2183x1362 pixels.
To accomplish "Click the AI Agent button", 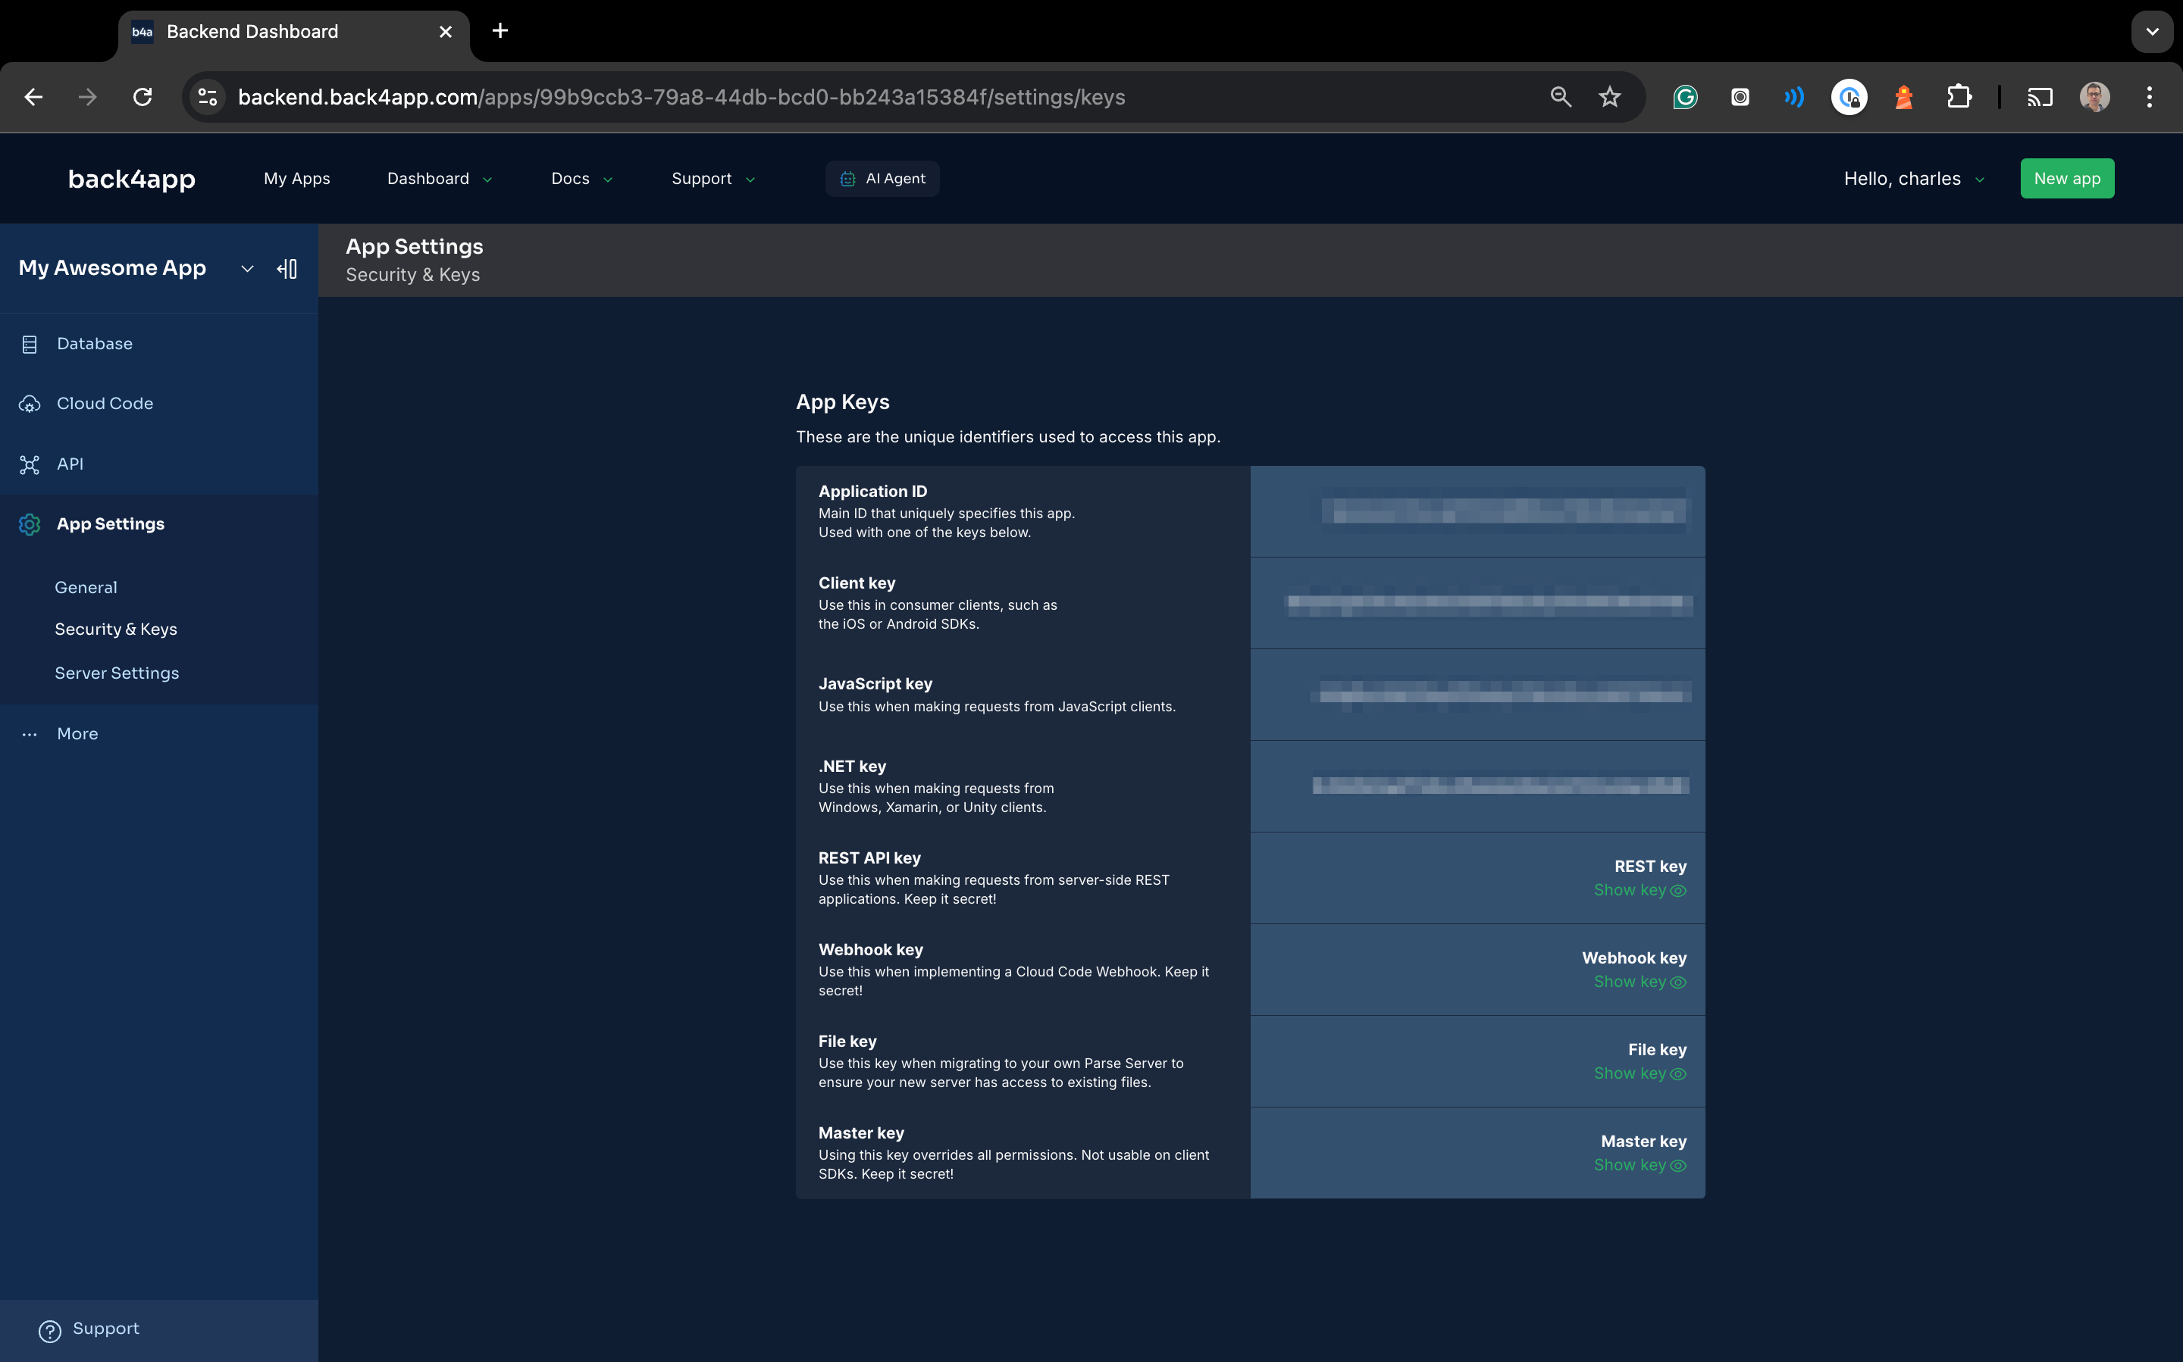I will (882, 178).
